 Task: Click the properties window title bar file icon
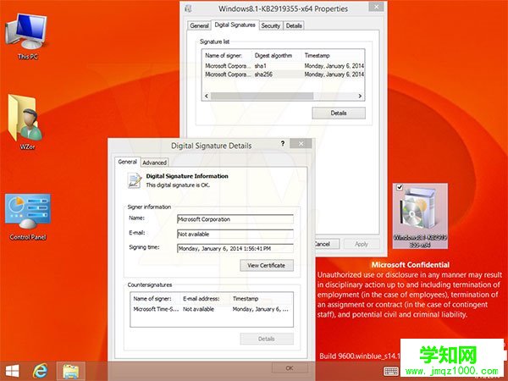coord(188,8)
